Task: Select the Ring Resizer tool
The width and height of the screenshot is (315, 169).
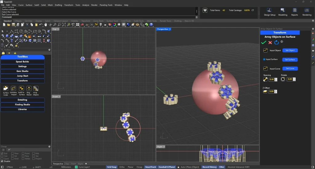Action: (29, 89)
